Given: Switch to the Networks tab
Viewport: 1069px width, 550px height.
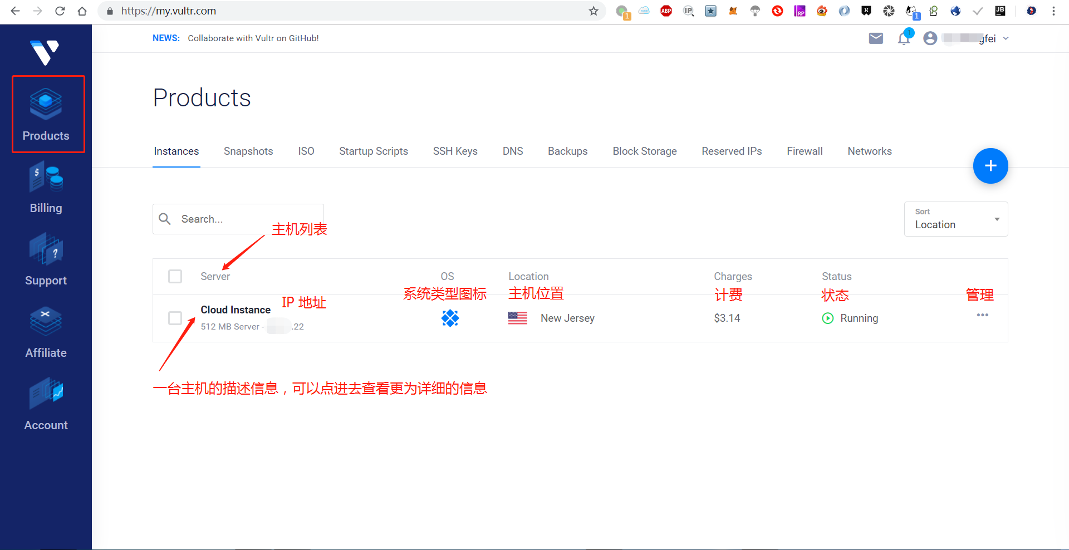Looking at the screenshot, I should (870, 151).
